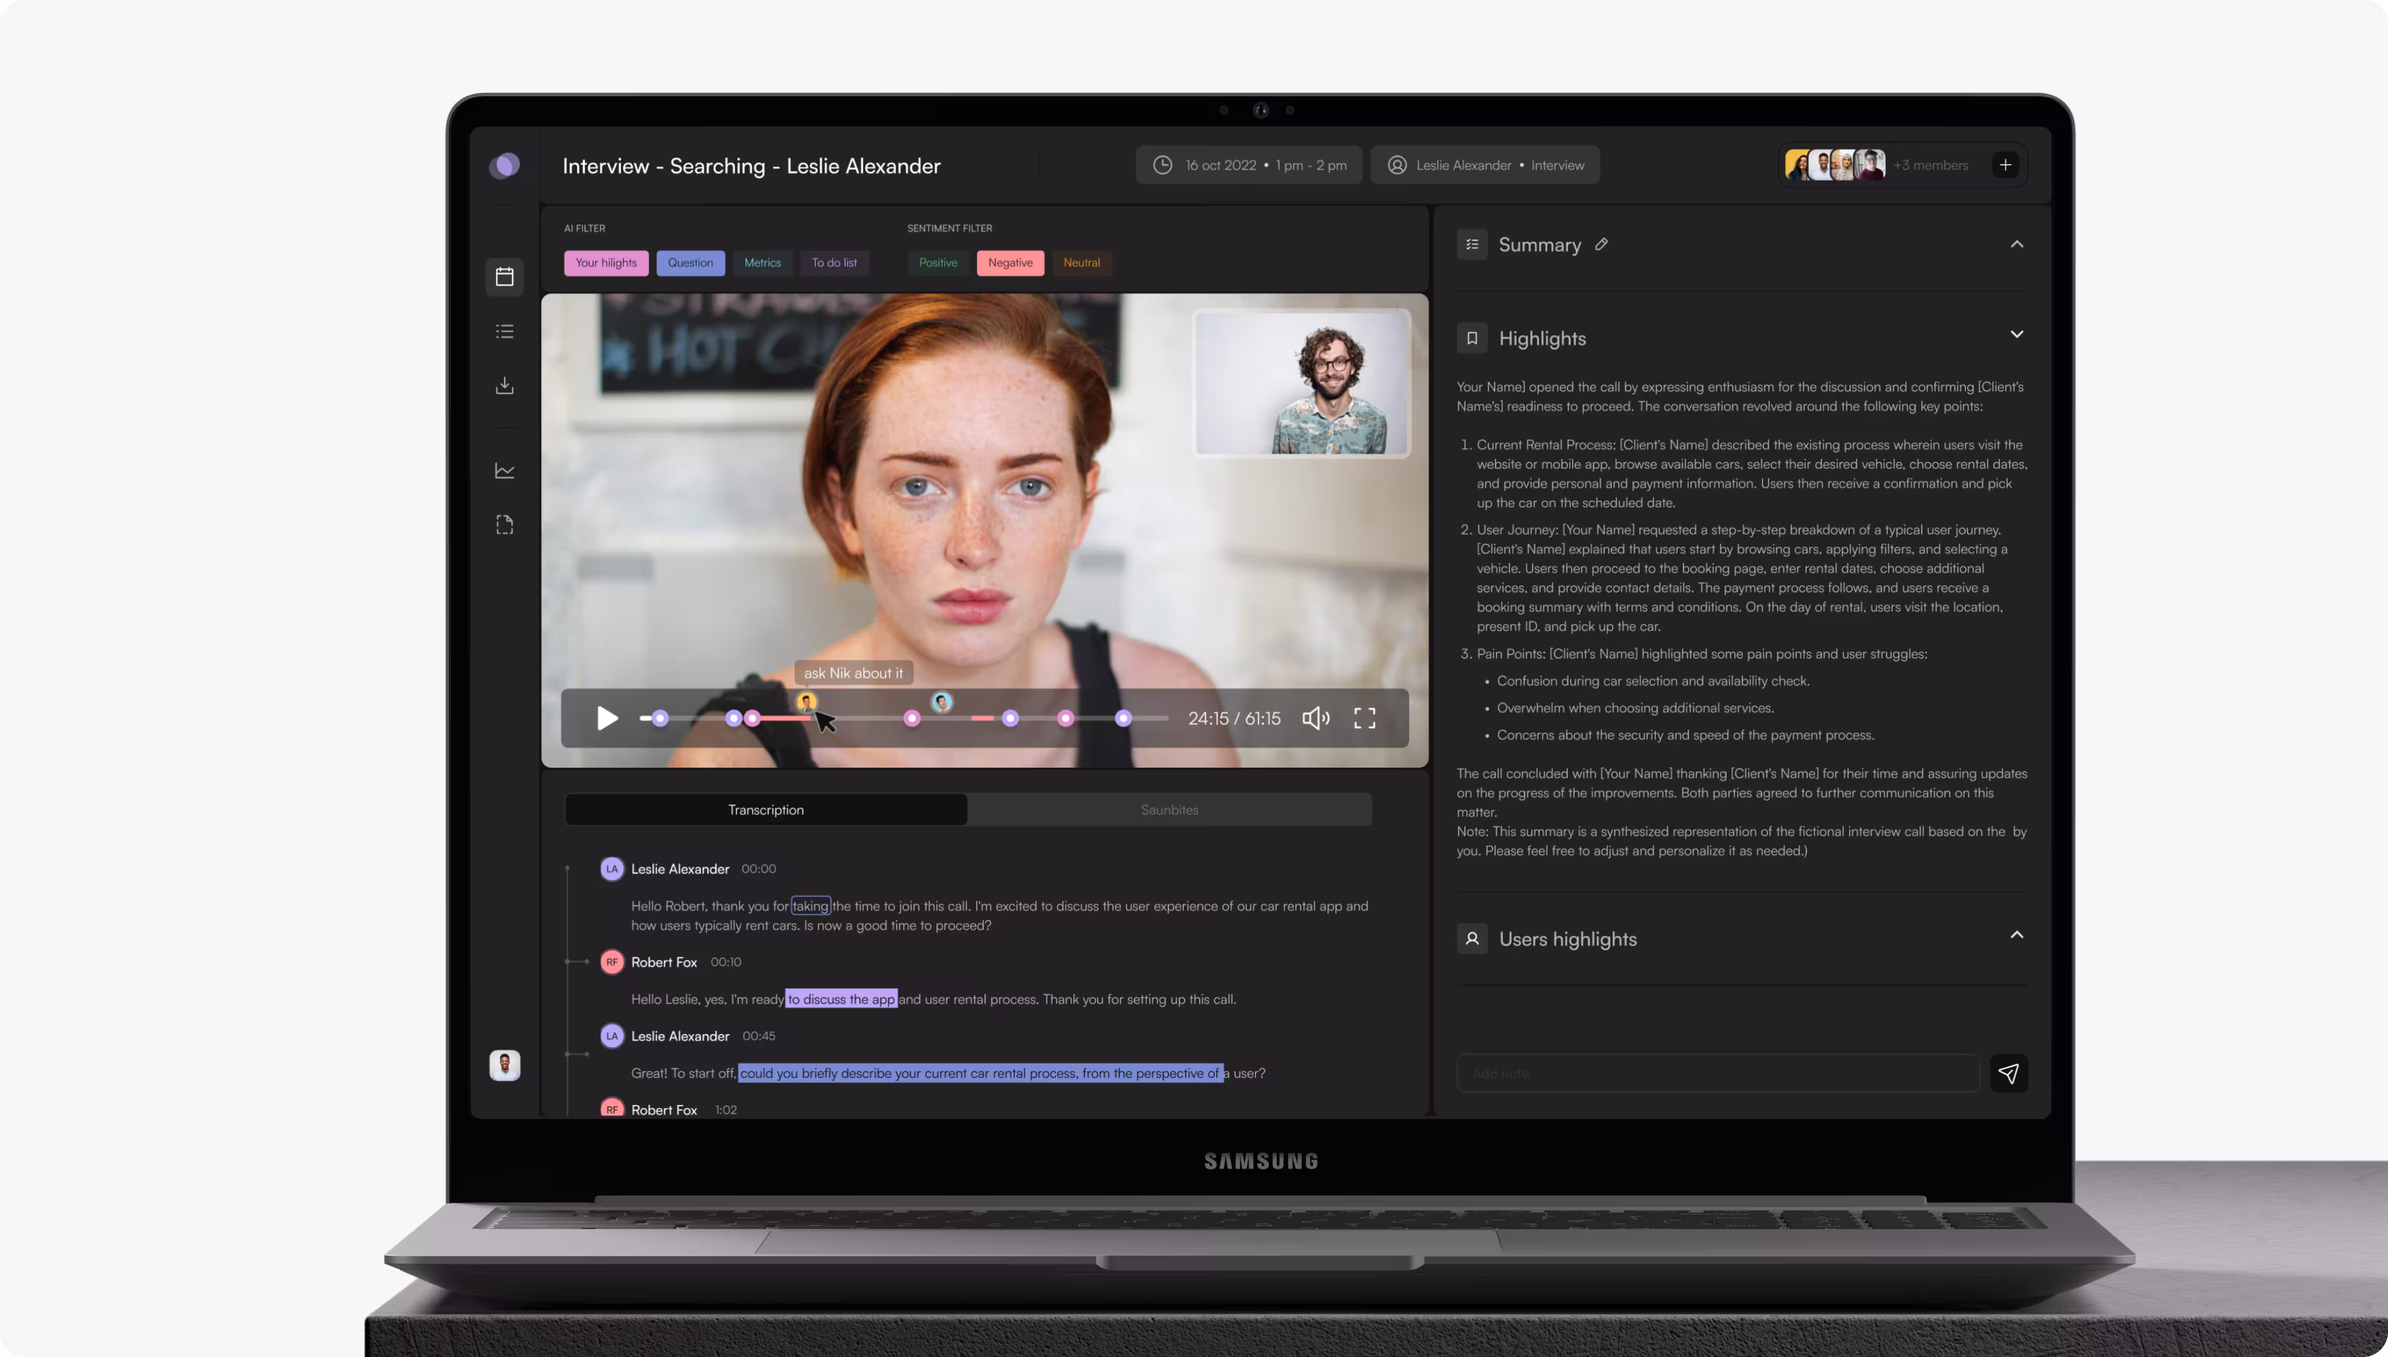Expand the Users highlights section chevron
Screen dimensions: 2388x1357
coord(2017,935)
